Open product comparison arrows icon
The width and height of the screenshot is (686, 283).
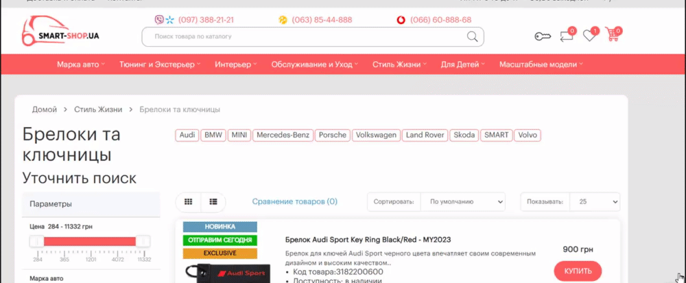[x=567, y=36]
